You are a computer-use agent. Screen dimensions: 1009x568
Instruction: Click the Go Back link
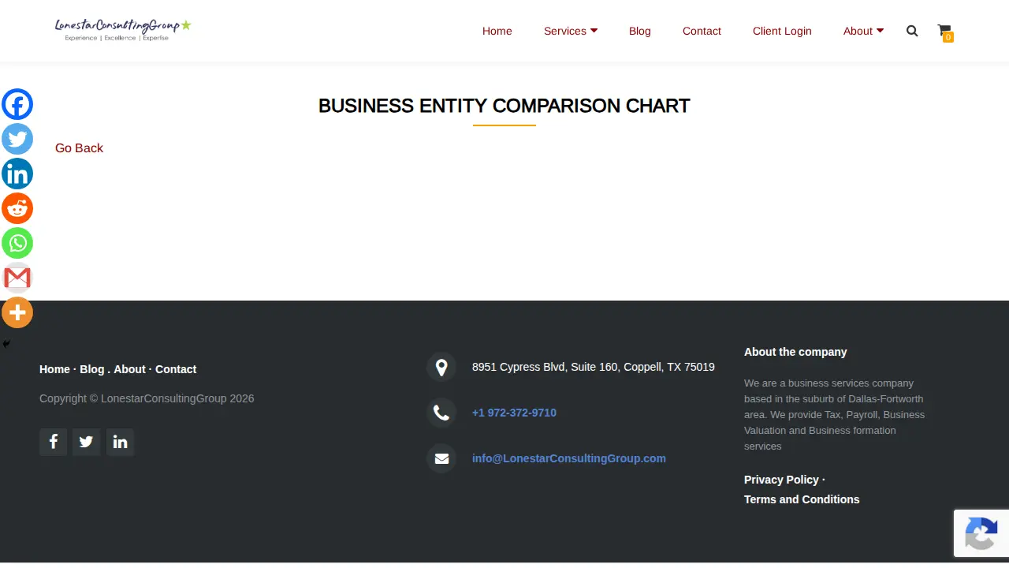(x=79, y=148)
